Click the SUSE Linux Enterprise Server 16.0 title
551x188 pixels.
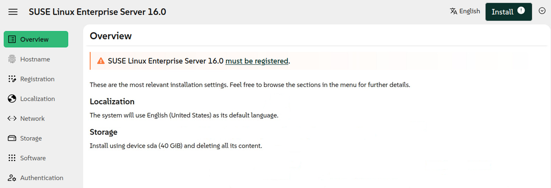[97, 12]
